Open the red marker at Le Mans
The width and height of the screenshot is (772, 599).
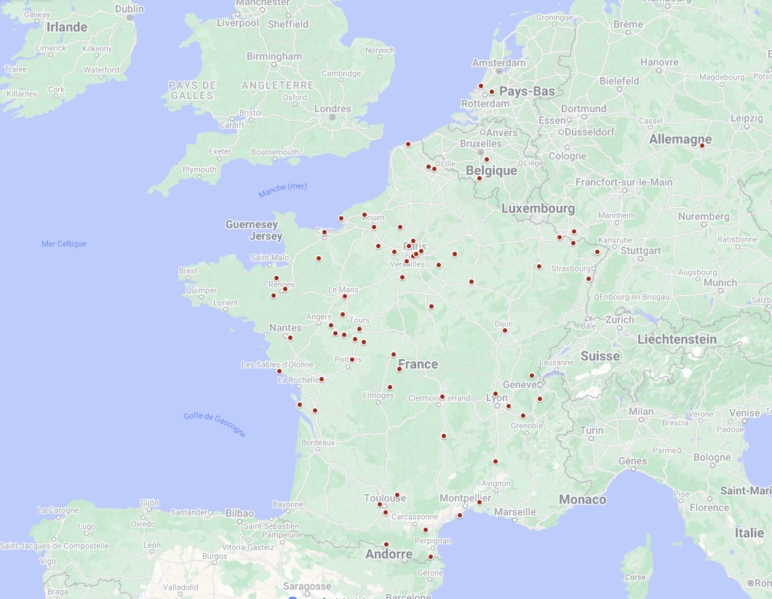pyautogui.click(x=344, y=296)
